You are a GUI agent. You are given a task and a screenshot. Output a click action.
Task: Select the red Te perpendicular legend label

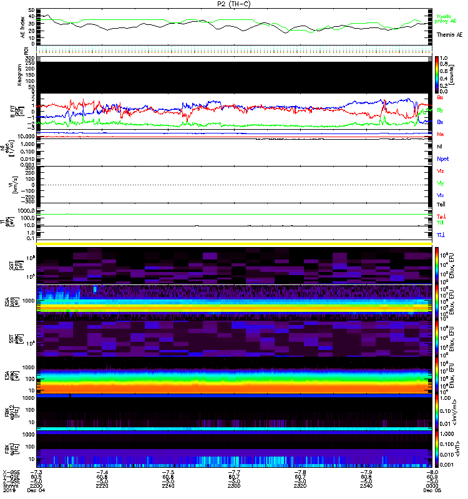coord(441,216)
